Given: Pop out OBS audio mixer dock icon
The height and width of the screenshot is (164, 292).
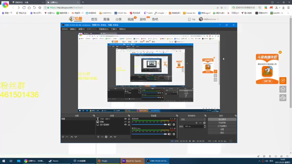Looking at the screenshot, I should click(x=177, y=116).
